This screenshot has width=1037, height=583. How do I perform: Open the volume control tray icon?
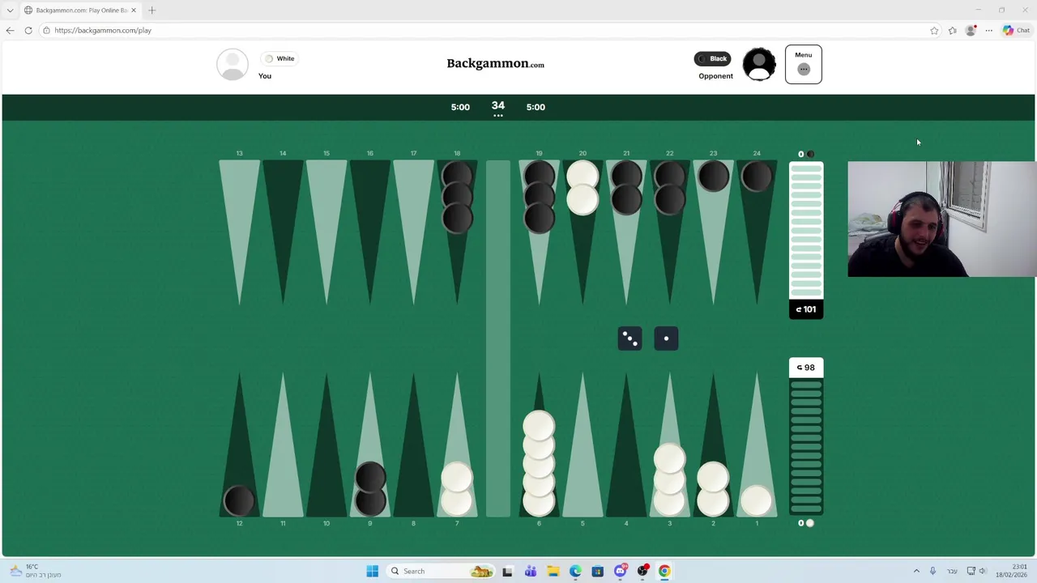983,571
